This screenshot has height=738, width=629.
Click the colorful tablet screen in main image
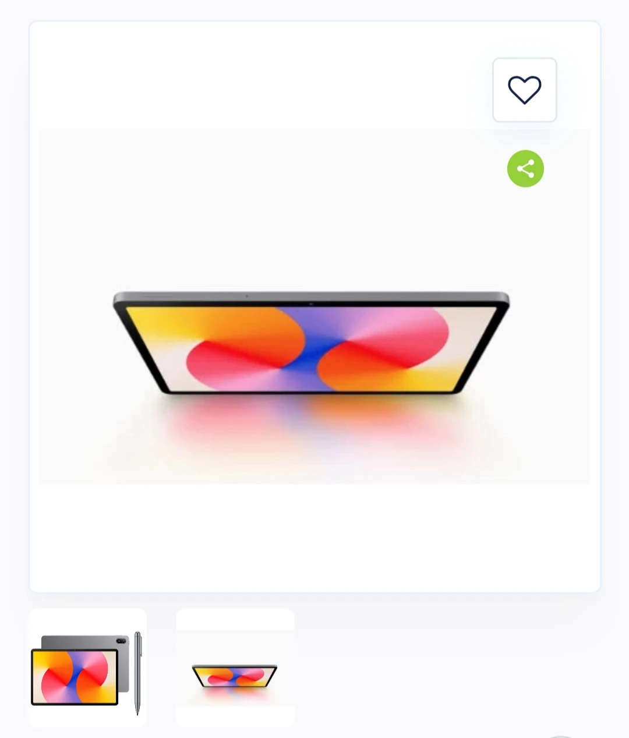point(312,349)
